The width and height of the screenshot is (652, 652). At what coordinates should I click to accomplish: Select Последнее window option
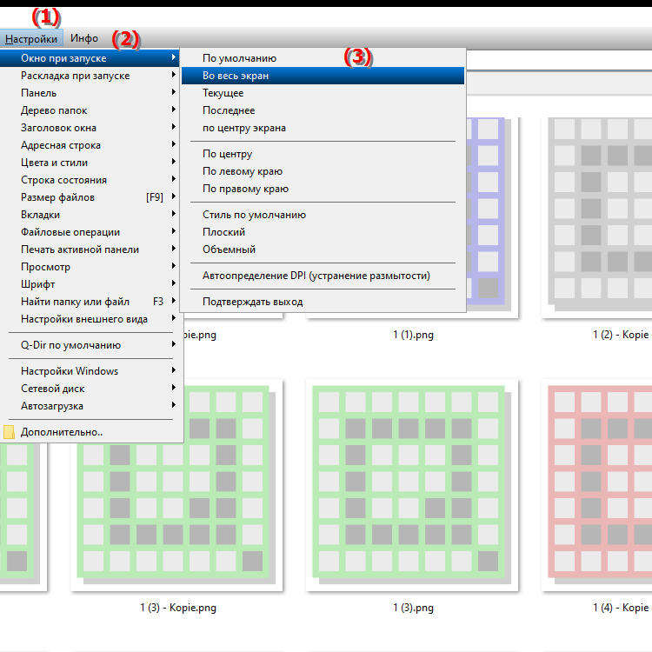click(323, 110)
